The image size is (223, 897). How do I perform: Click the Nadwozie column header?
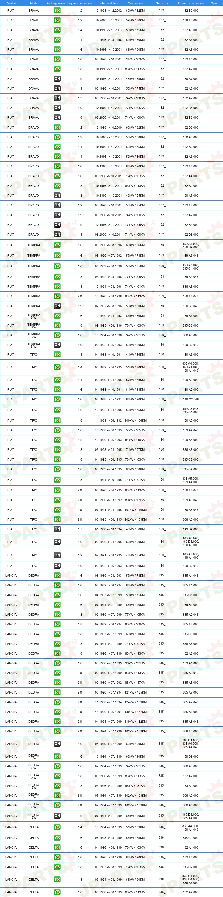162,3
